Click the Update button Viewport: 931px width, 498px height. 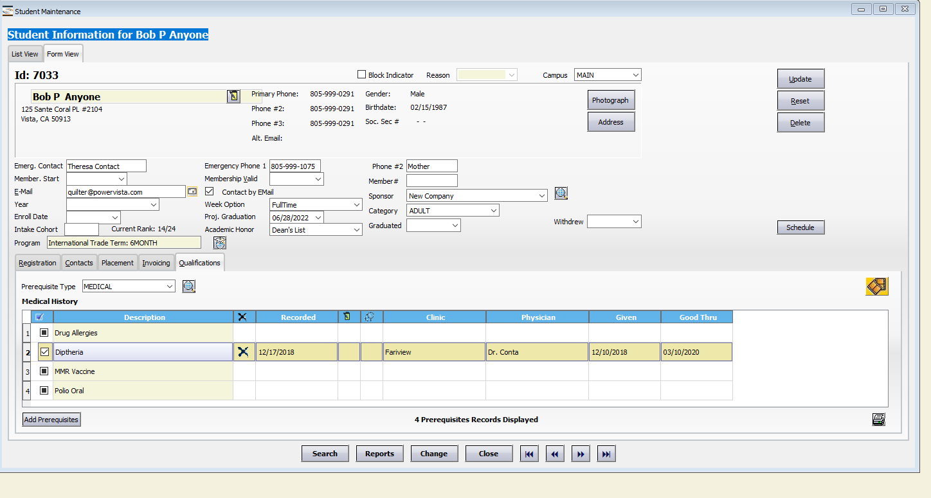click(800, 79)
